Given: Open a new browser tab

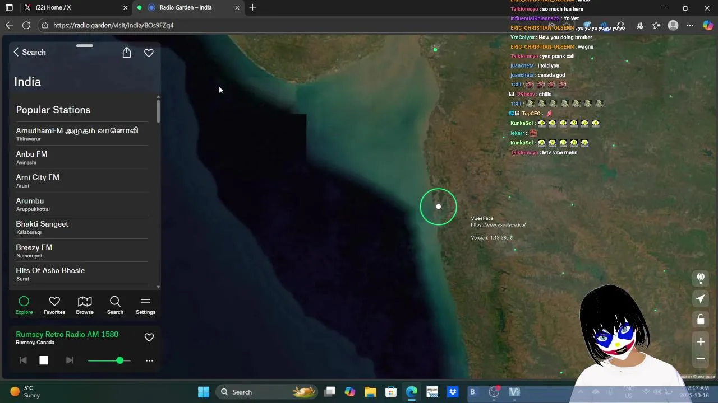Looking at the screenshot, I should [x=252, y=7].
